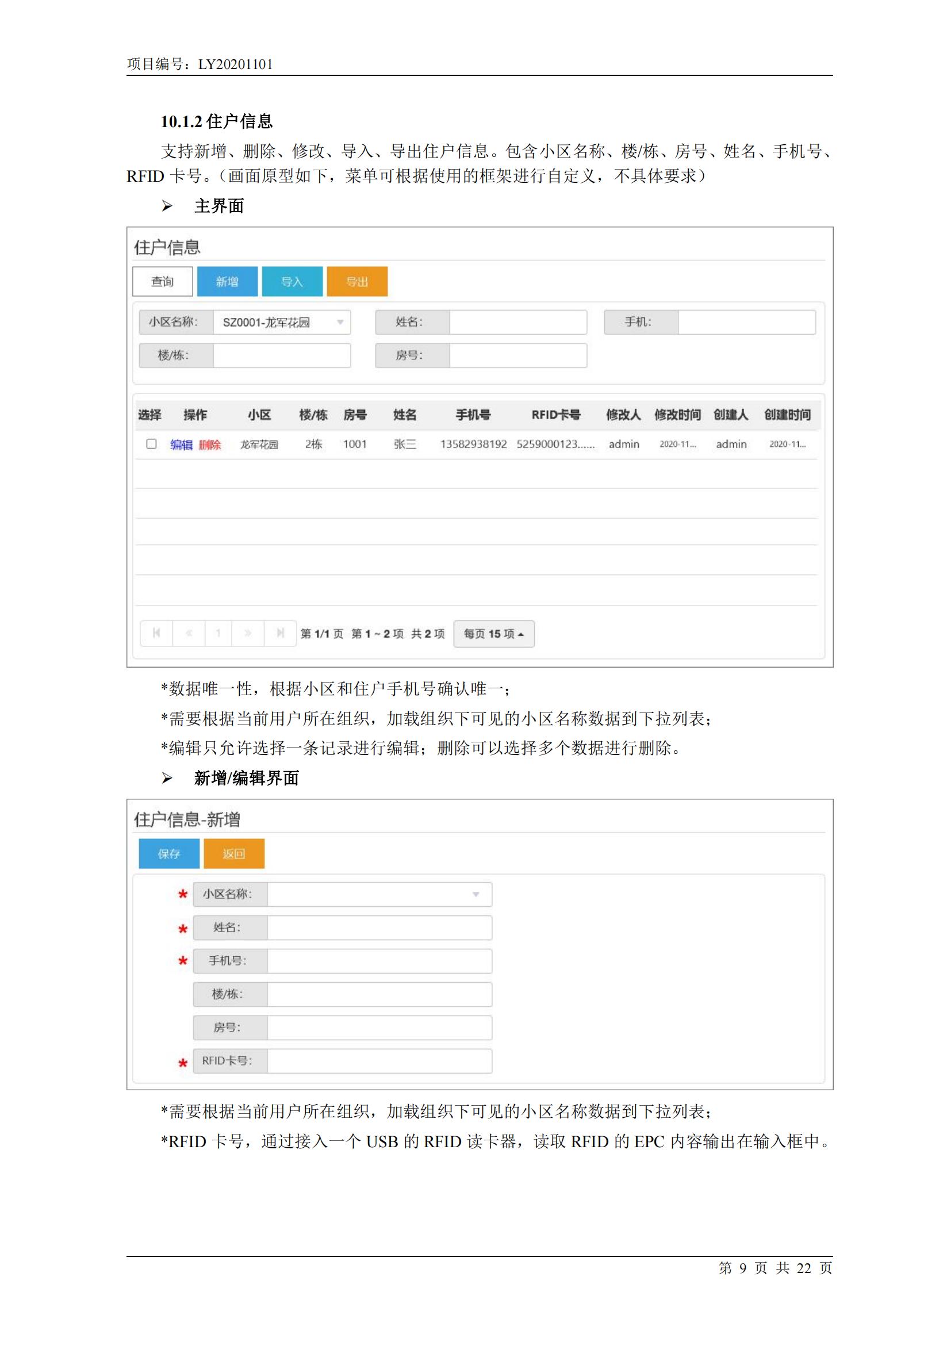The image size is (951, 1345).
Task: Click the 姓名 search input field
Action: click(x=517, y=322)
